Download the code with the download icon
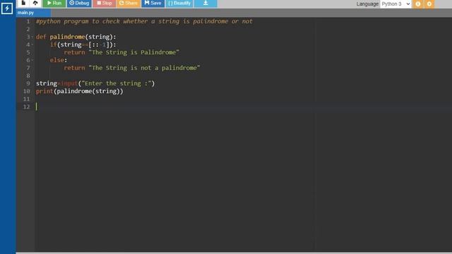This screenshot has width=452, height=254. (206, 3)
